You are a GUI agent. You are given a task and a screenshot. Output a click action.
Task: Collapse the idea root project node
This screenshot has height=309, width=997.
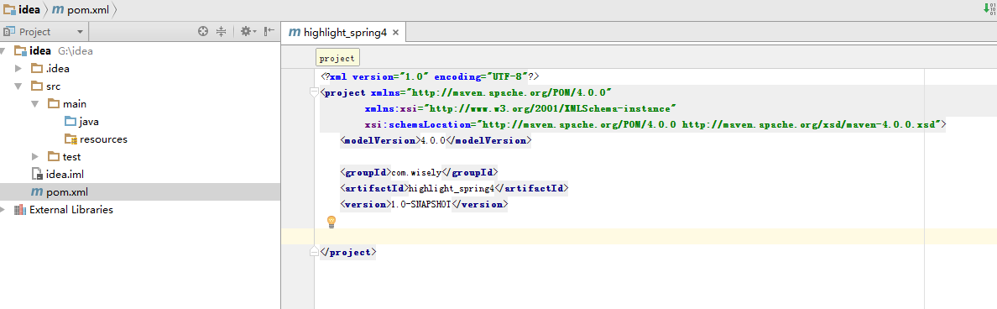point(3,51)
